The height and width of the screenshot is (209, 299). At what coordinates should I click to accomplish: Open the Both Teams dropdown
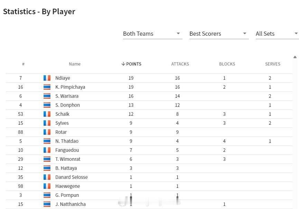[x=153, y=34]
